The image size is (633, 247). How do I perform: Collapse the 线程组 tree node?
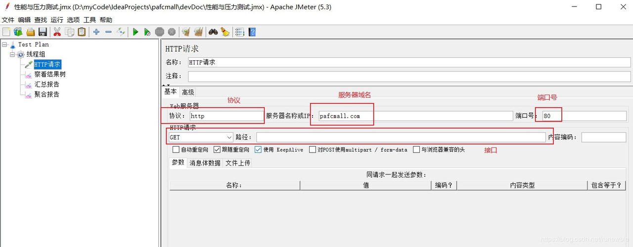12,54
